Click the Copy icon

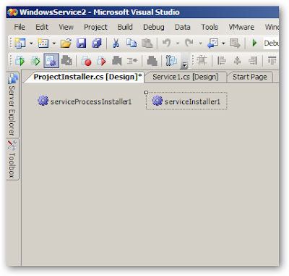point(131,43)
